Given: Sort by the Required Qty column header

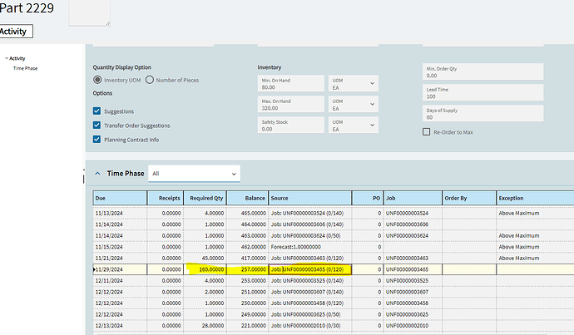Looking at the screenshot, I should pyautogui.click(x=205, y=198).
